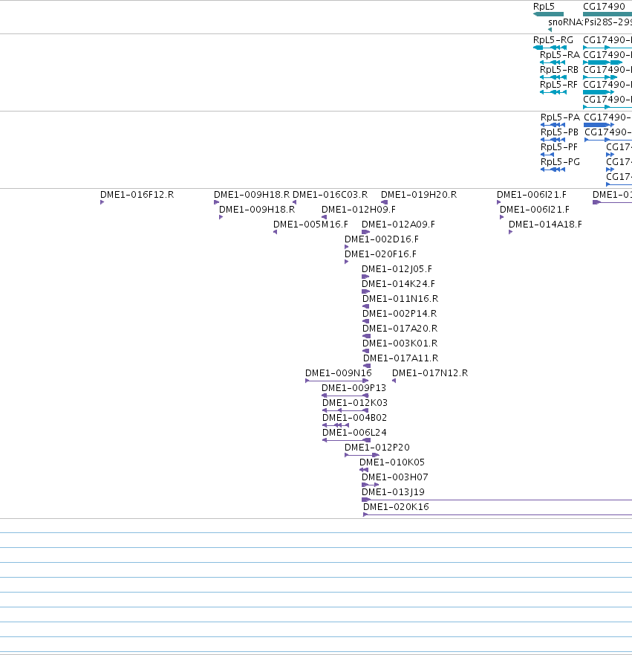Select the DME1-009N16 clone label
Image resolution: width=632 pixels, height=655 pixels.
[x=339, y=373]
